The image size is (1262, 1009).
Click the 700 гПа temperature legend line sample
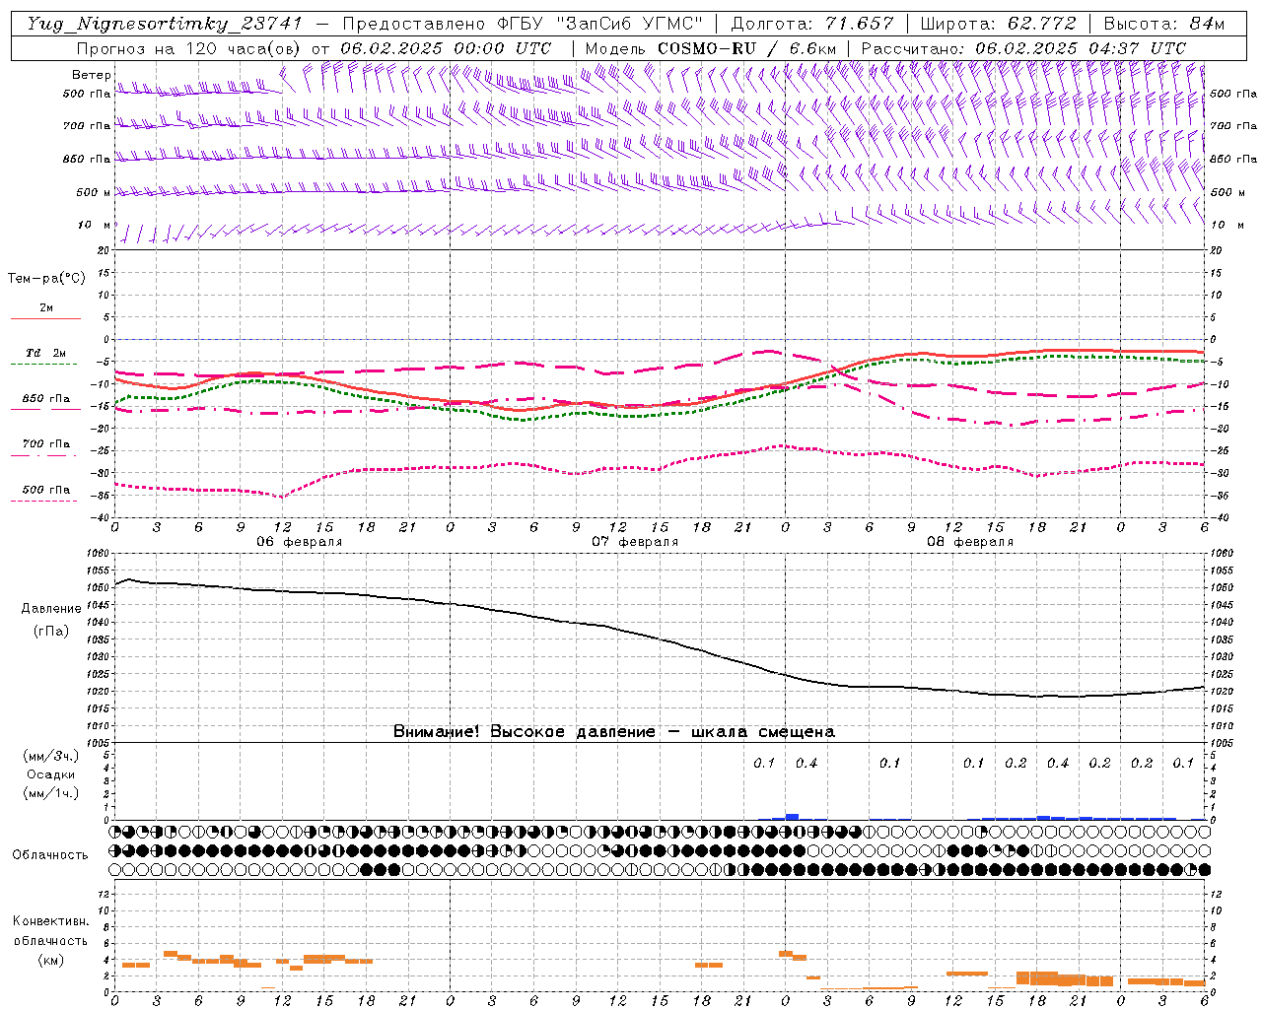(x=45, y=455)
